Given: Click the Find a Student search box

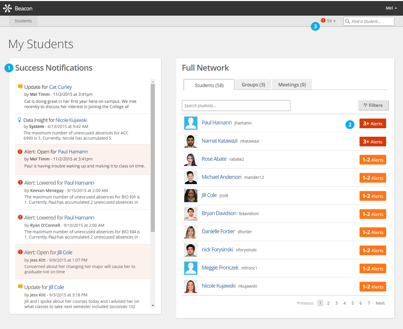Looking at the screenshot, I should (x=369, y=21).
